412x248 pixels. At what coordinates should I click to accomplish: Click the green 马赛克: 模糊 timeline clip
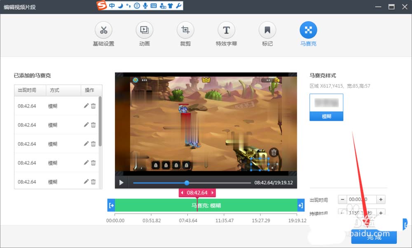206,205
